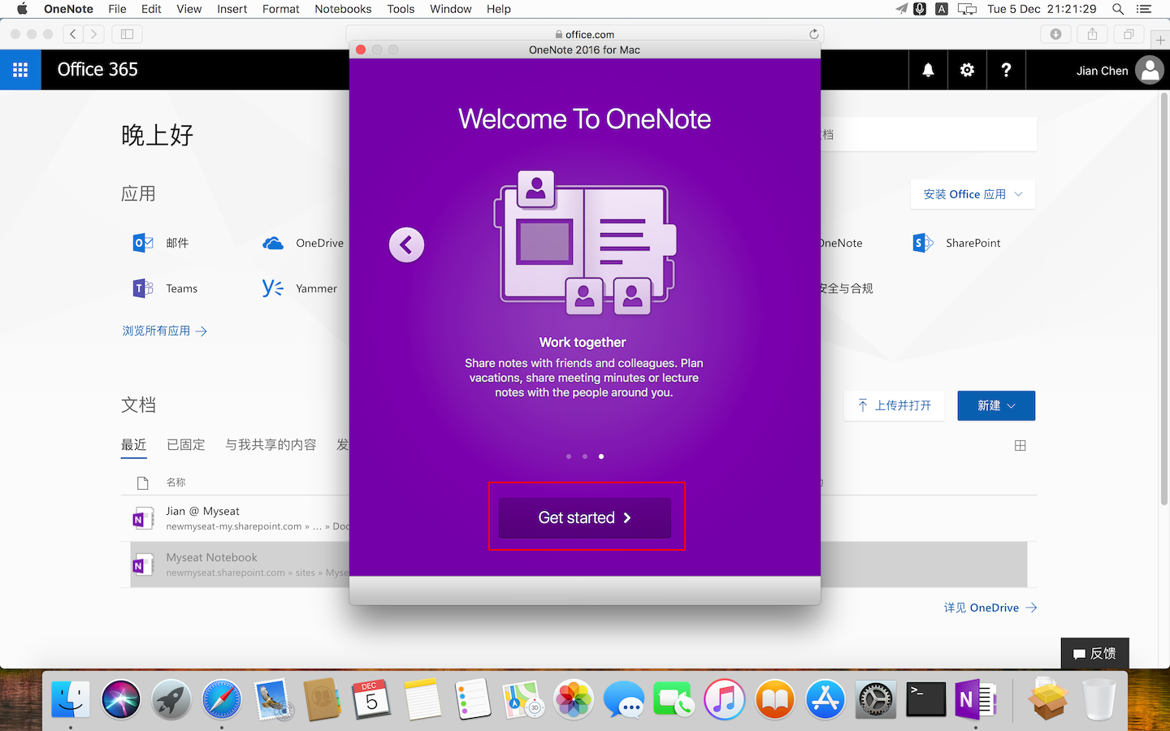Image resolution: width=1170 pixels, height=731 pixels.
Task: Click the office.com address bar
Action: 585,34
